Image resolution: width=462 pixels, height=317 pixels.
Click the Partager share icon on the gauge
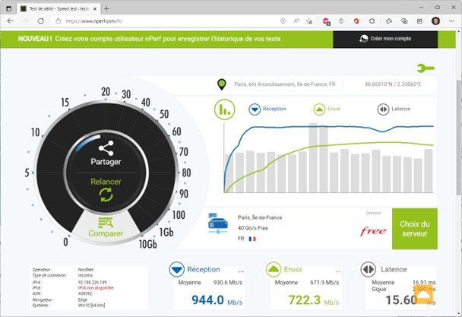[x=106, y=148]
